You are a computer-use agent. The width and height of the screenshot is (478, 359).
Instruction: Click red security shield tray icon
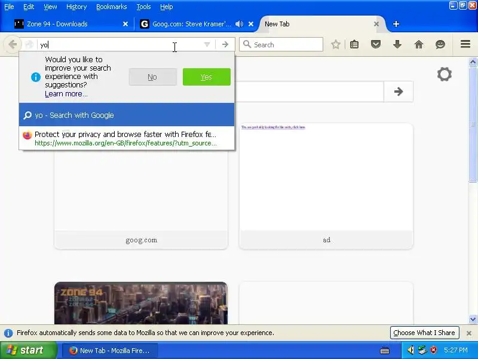(434, 350)
